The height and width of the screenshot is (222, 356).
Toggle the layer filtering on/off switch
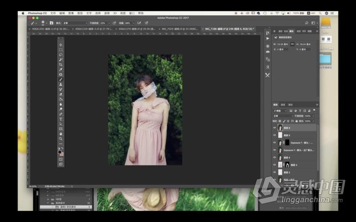point(314,110)
